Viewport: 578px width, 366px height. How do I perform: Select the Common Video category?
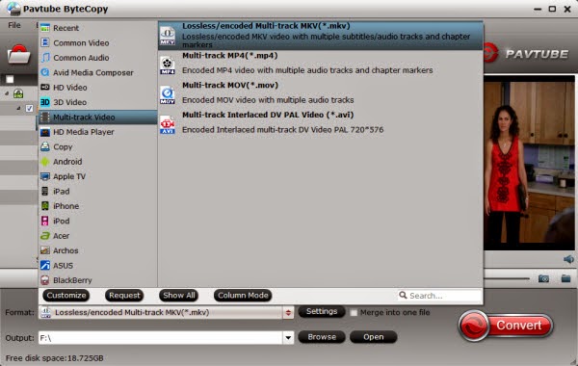(x=97, y=42)
